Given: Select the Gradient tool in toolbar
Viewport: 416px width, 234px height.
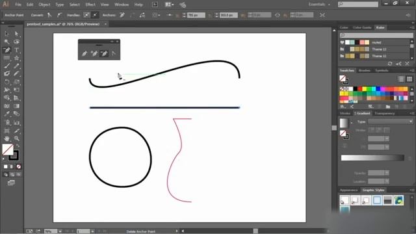Looking at the screenshot, I should tap(16, 106).
